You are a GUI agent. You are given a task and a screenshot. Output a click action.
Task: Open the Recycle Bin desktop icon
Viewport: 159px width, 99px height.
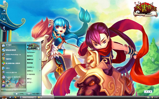(x=4, y=29)
